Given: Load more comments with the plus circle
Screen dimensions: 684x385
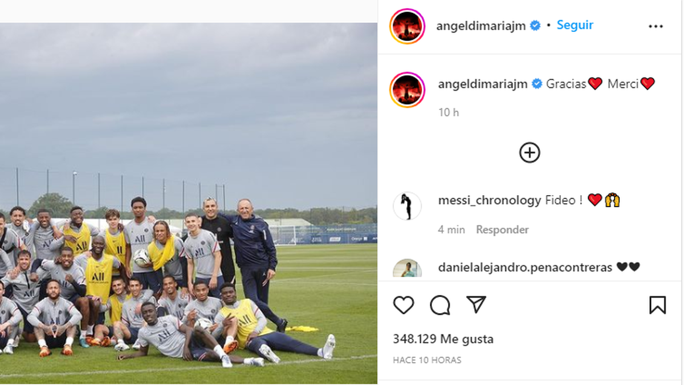Looking at the screenshot, I should click(530, 153).
